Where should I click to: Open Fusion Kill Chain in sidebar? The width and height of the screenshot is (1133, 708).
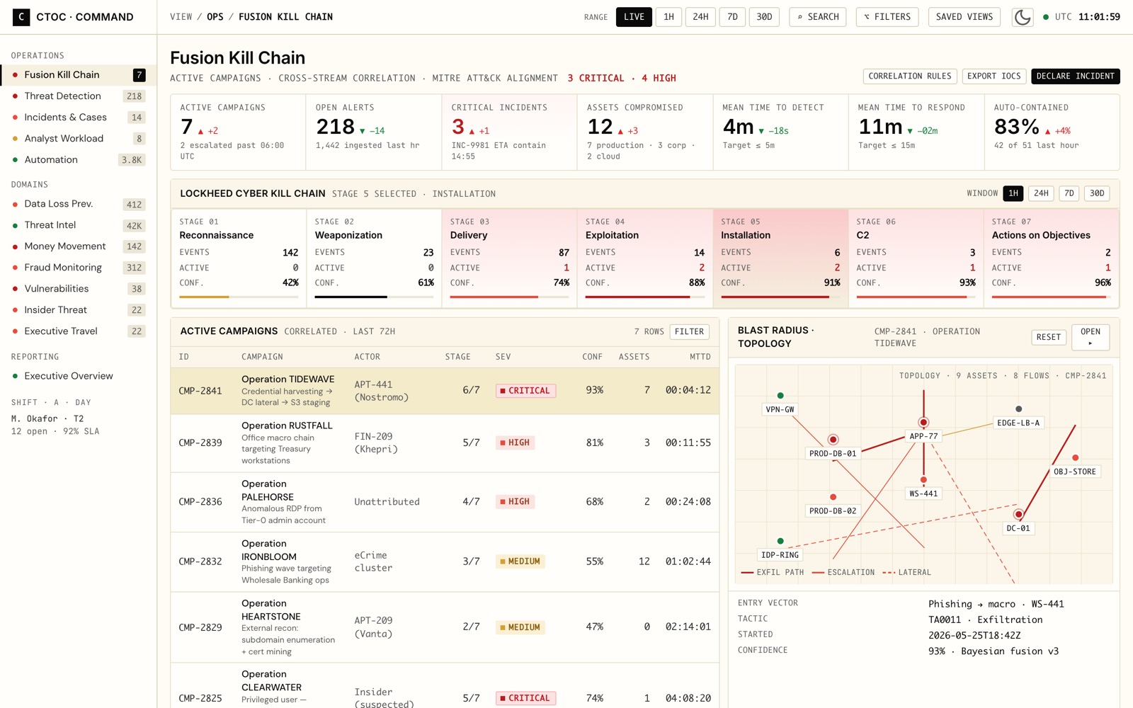[x=79, y=74]
